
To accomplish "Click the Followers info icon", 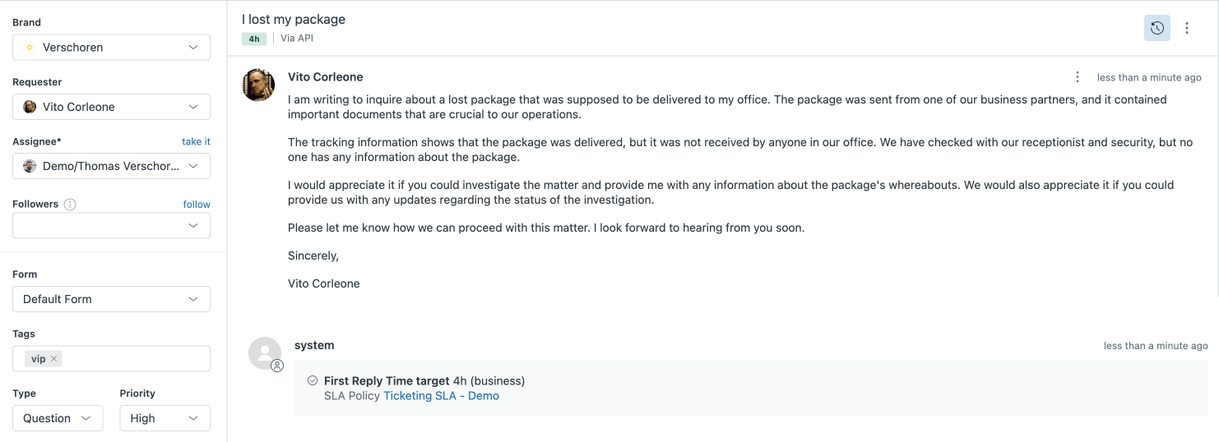I will coord(70,205).
